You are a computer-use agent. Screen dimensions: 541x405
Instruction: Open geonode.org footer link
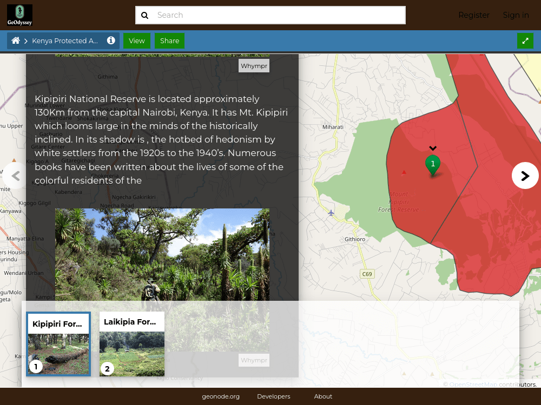tap(221, 396)
